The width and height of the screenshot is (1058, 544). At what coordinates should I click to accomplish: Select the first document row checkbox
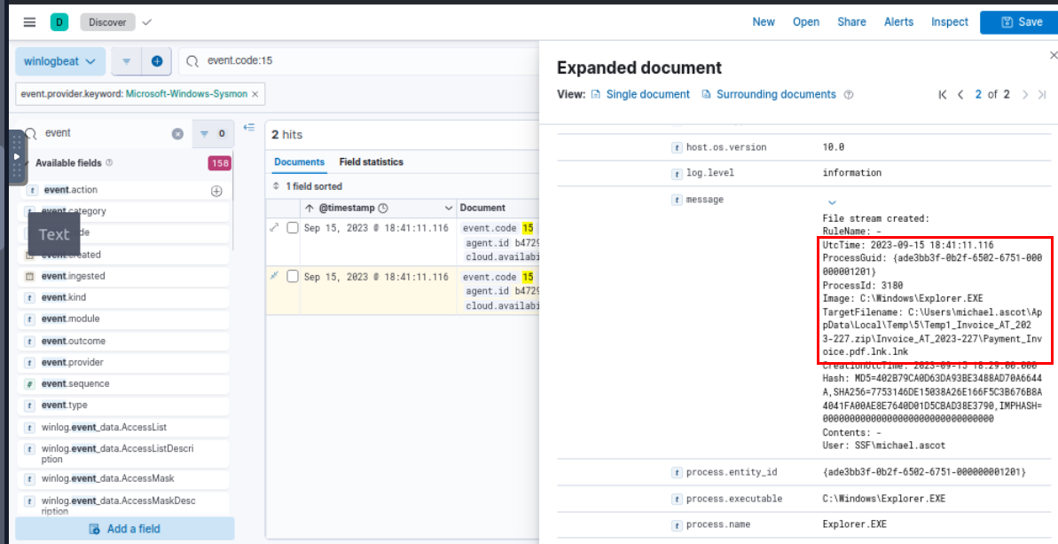pyautogui.click(x=293, y=228)
